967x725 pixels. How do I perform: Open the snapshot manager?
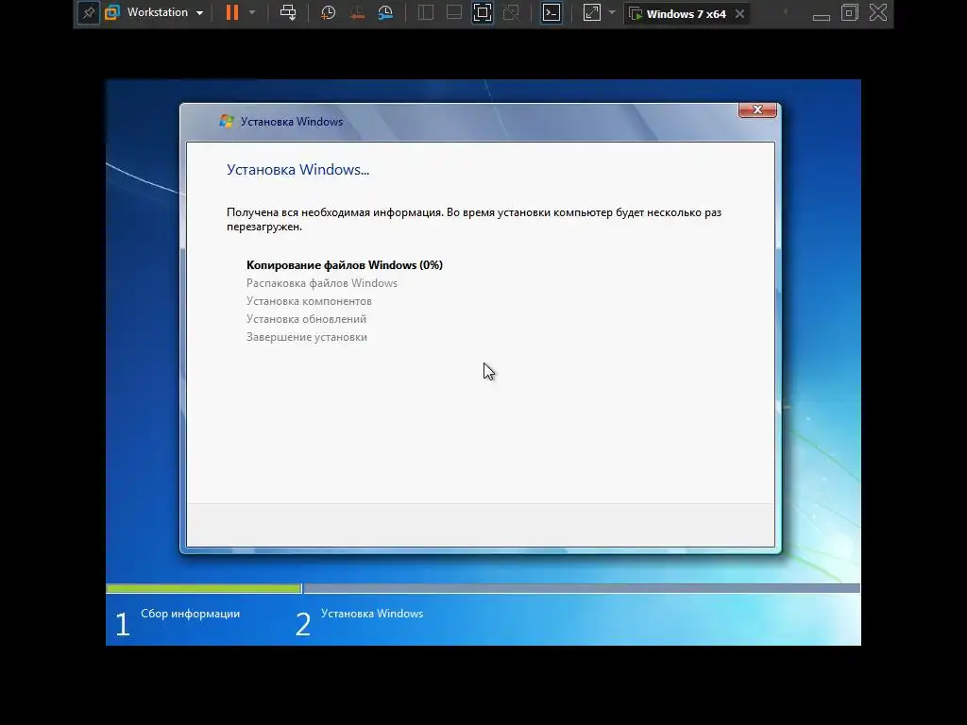tap(385, 12)
